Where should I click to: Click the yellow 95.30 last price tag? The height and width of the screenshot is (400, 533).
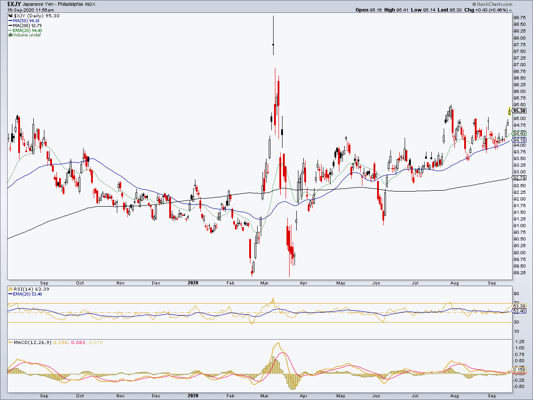point(519,111)
